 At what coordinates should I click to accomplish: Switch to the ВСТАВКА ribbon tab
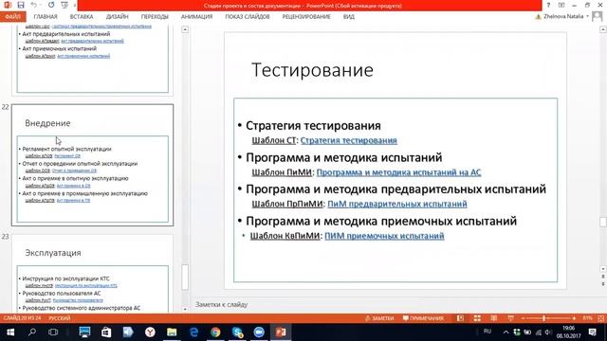[x=82, y=17]
